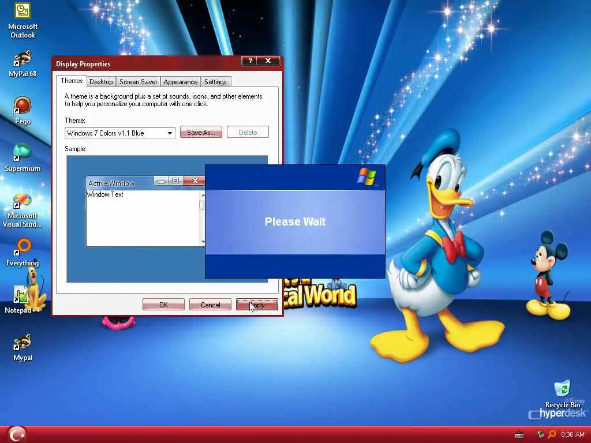Switch to the Desktop tab

[x=101, y=82]
